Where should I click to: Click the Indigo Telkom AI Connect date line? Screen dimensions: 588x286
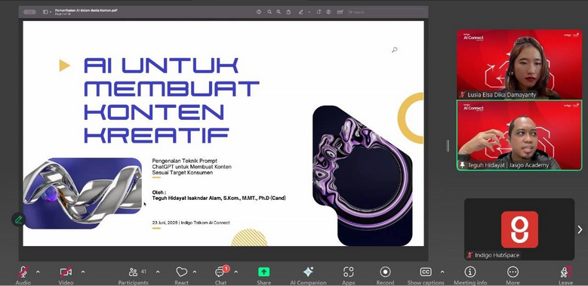[191, 223]
